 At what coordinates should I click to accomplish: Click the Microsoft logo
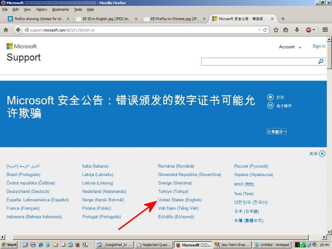[22, 46]
